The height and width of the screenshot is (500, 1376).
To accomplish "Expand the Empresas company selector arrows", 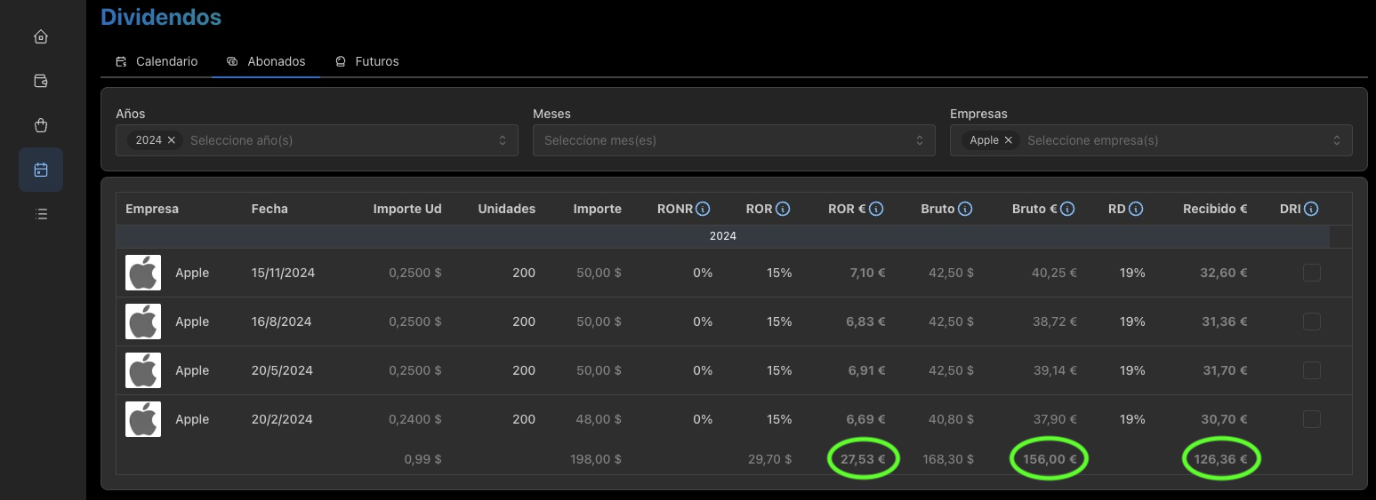I will [x=1337, y=140].
